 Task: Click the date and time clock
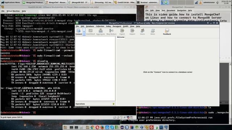tap(226, 2)
